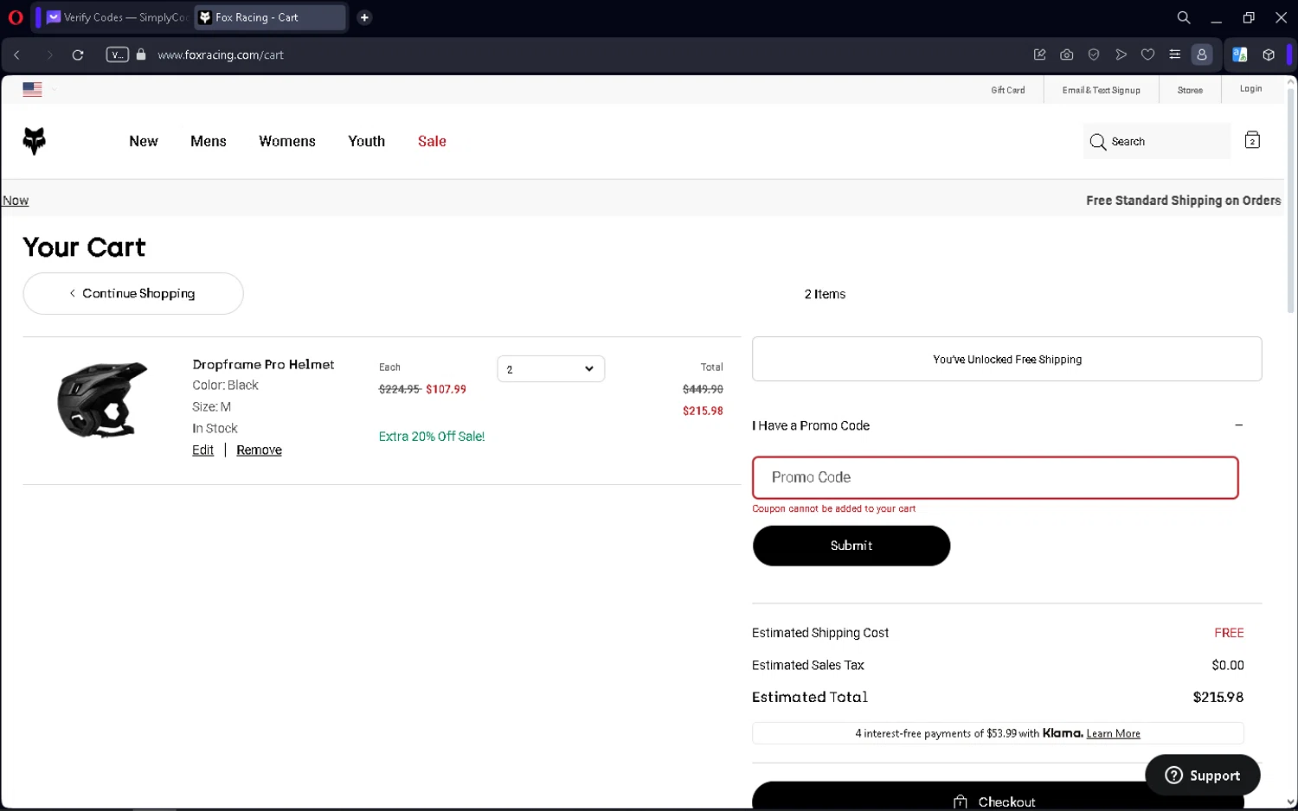Click the Gift Card link
Image resolution: width=1298 pixels, height=811 pixels.
click(1008, 90)
